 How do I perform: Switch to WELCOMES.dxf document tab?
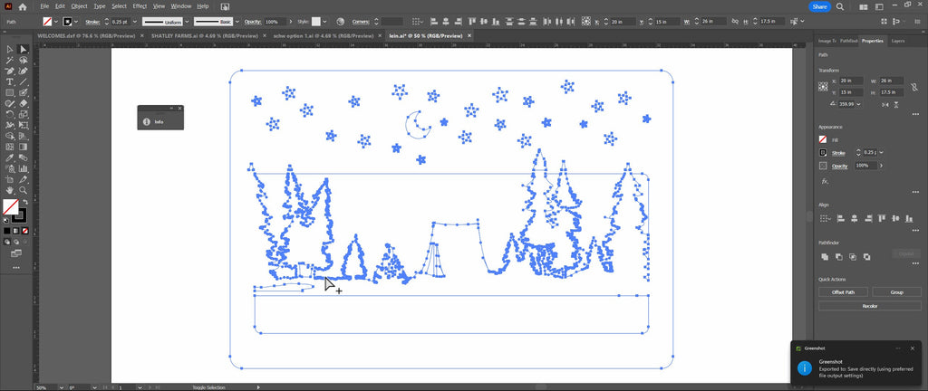(x=86, y=35)
